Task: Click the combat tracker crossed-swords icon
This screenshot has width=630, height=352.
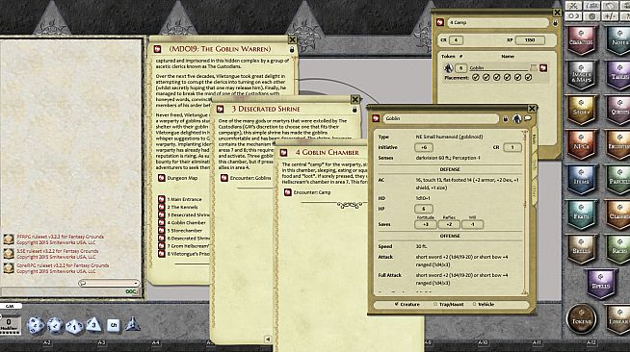Action: (x=573, y=6)
